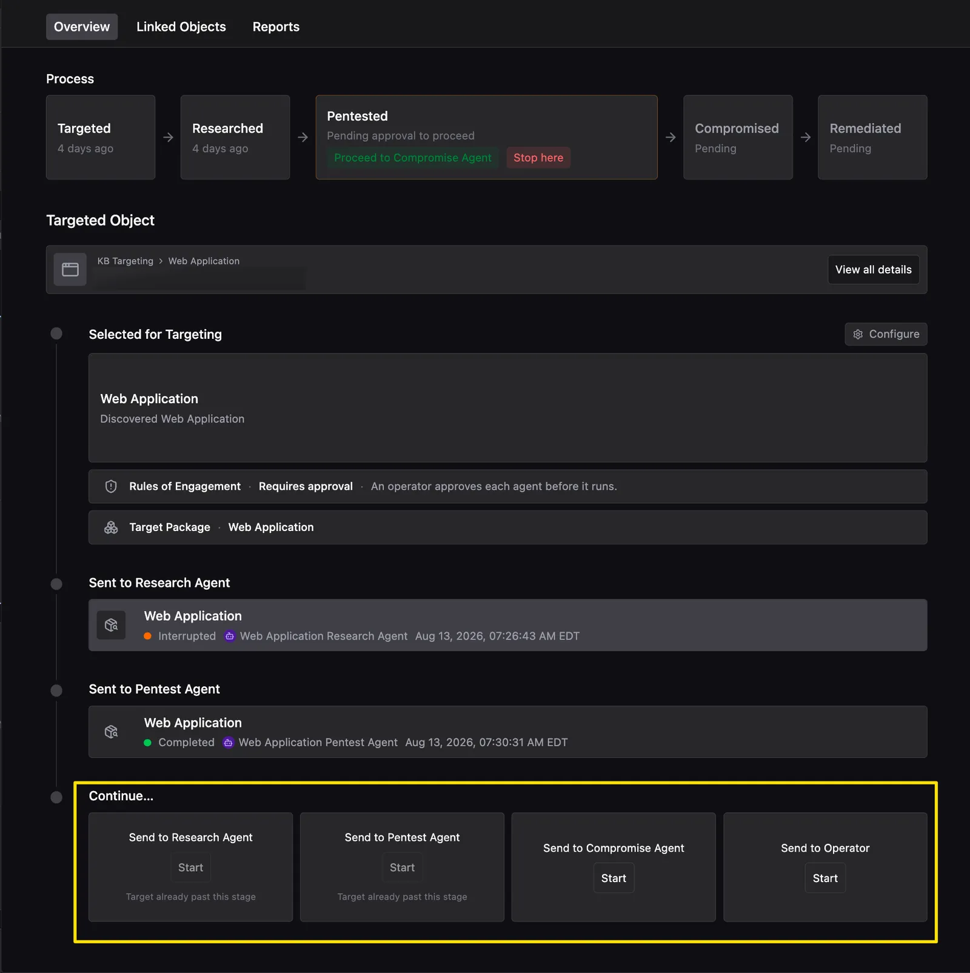Click the green Completed status dot
The height and width of the screenshot is (973, 970).
pos(147,743)
